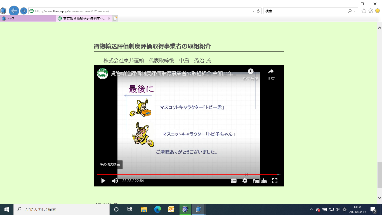The height and width of the screenshot is (215, 382).
Task: Click the smiley feedback icon
Action: tap(378, 11)
